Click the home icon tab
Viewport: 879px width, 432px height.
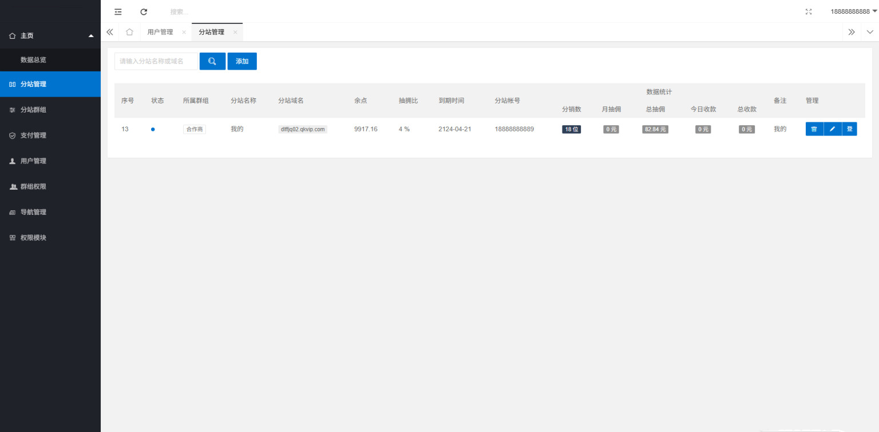tap(129, 32)
